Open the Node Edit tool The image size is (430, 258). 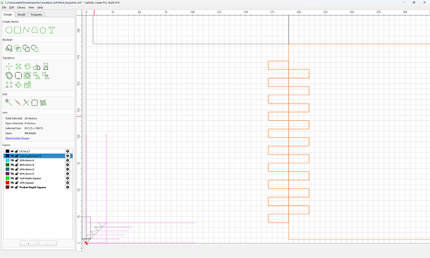[9, 103]
